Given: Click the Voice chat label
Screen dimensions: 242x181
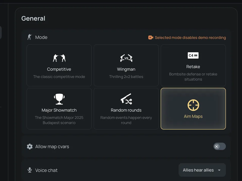Looking at the screenshot, I should (46, 170).
